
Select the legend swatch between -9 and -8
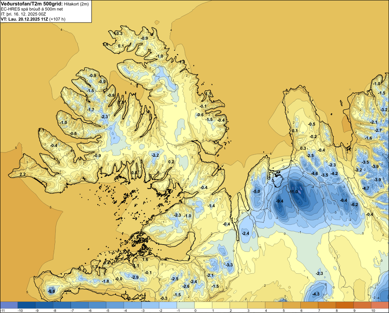click(x=44, y=305)
